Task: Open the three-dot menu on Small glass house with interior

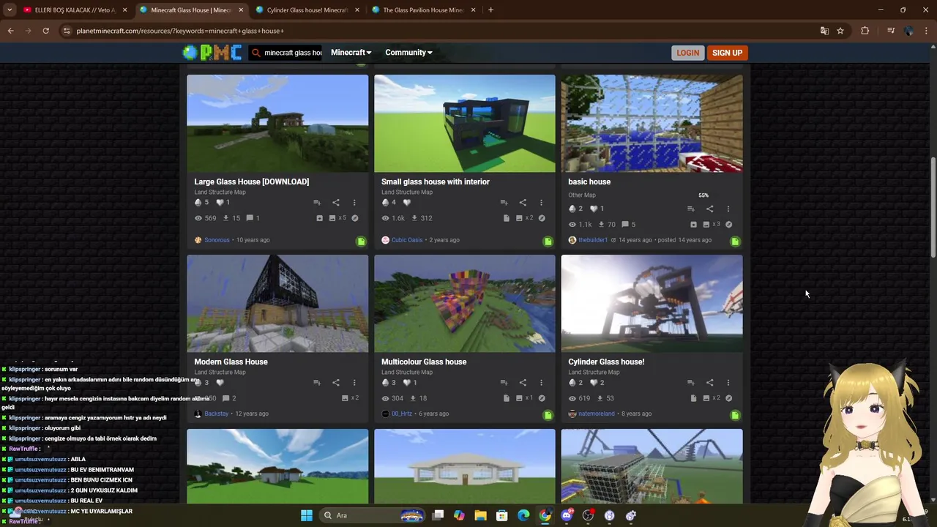Action: tap(541, 203)
